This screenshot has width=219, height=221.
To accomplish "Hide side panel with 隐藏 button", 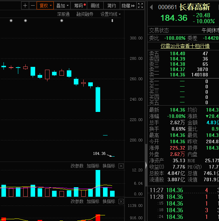I will [x=128, y=6].
